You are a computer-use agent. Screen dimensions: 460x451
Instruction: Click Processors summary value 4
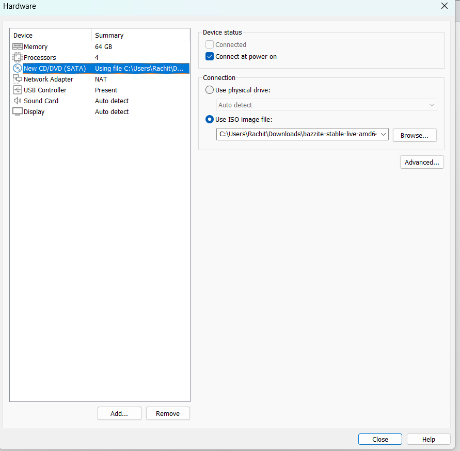97,57
